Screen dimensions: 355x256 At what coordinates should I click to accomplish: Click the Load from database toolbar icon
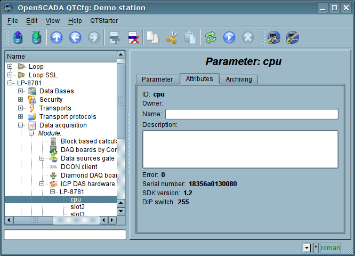tap(18, 37)
